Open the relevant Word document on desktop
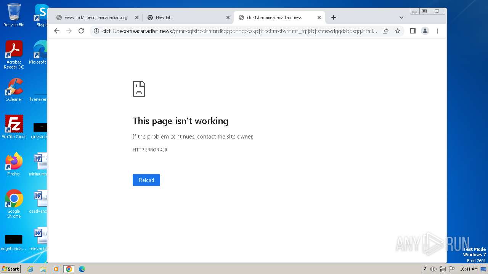This screenshot has width=488, height=274. 39,239
